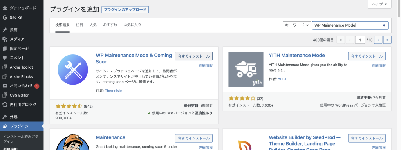Click the Maintenance plugin miner thumbnail

[73, 142]
